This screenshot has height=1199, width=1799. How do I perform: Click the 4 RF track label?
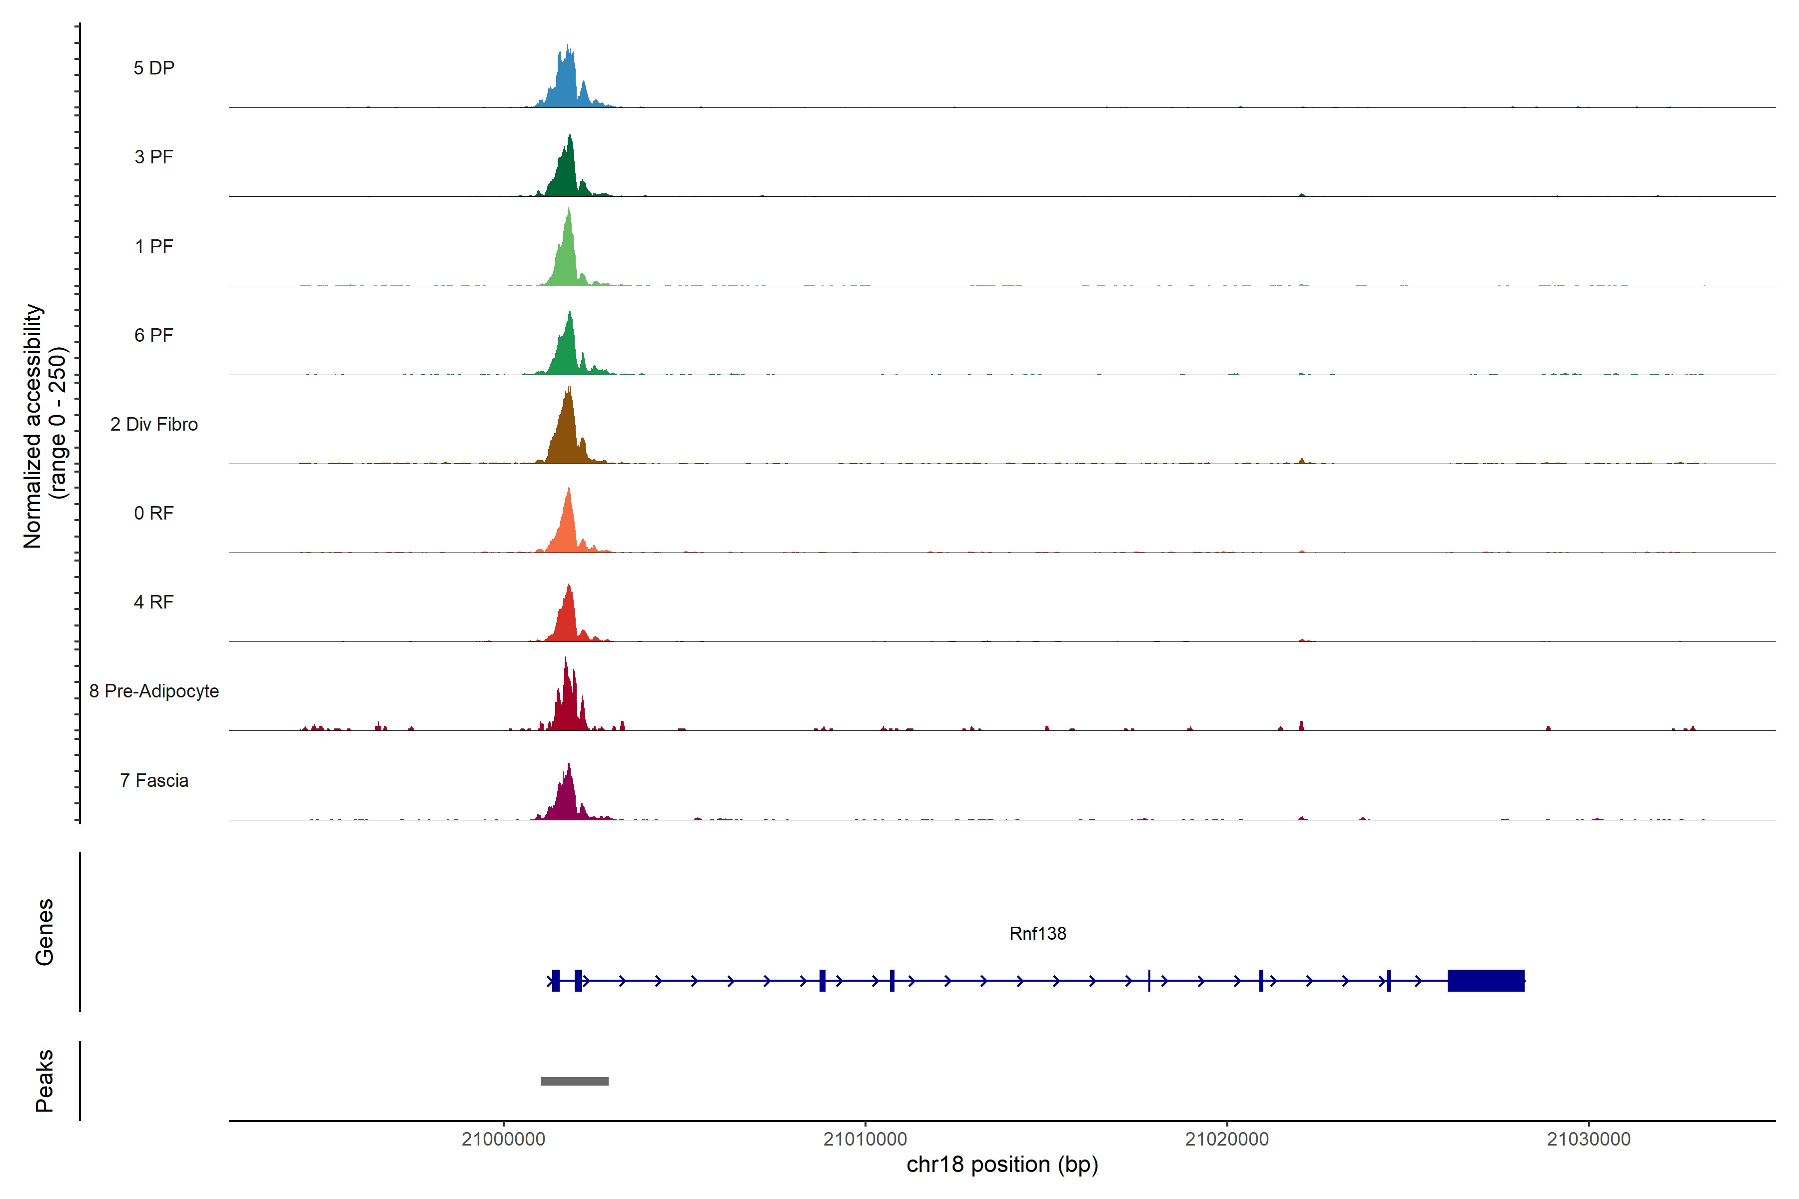154,602
